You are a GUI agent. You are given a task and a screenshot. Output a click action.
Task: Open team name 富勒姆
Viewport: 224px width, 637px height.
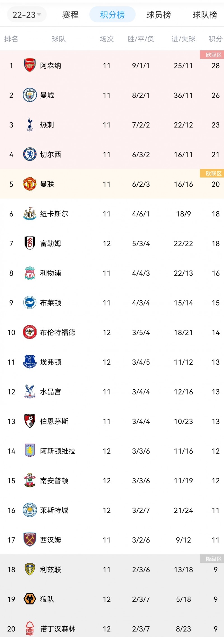coord(51,244)
